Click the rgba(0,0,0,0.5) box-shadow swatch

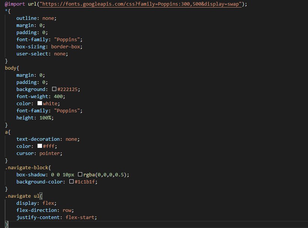coord(80,174)
